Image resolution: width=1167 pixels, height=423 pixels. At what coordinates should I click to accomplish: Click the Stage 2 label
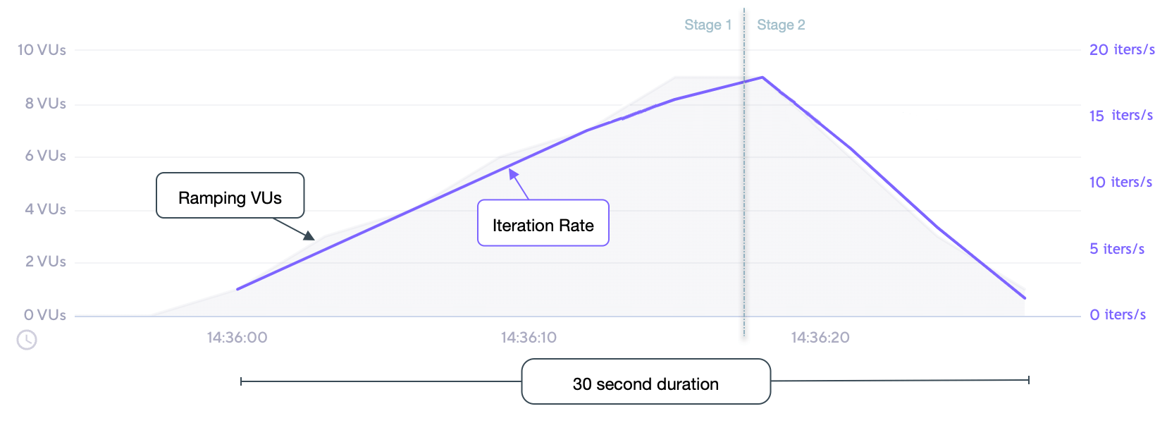click(x=781, y=25)
